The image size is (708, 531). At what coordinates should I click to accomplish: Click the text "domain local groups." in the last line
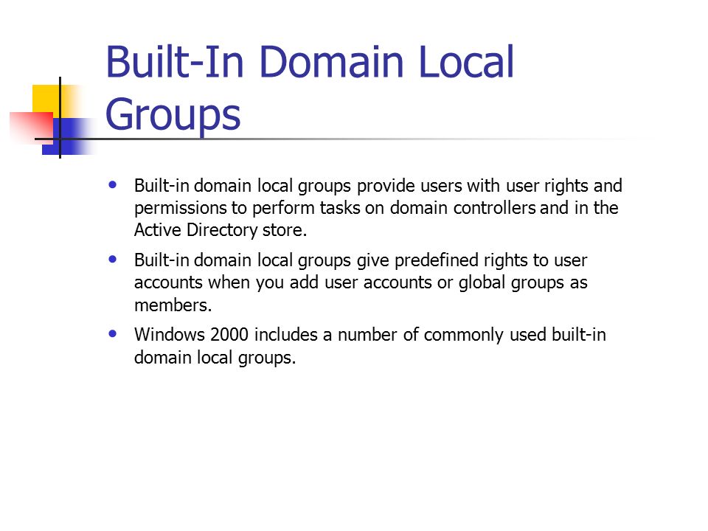pyautogui.click(x=215, y=358)
